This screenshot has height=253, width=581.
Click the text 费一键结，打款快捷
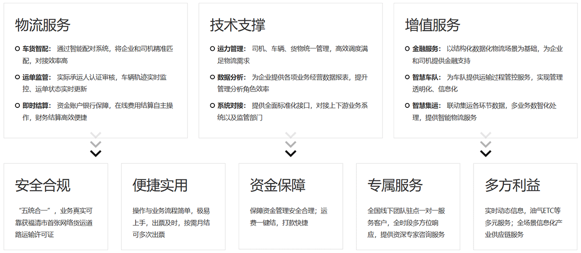279,223
